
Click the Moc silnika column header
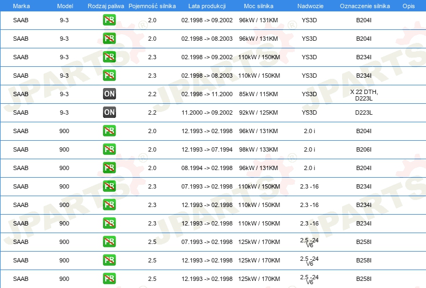[259, 5]
